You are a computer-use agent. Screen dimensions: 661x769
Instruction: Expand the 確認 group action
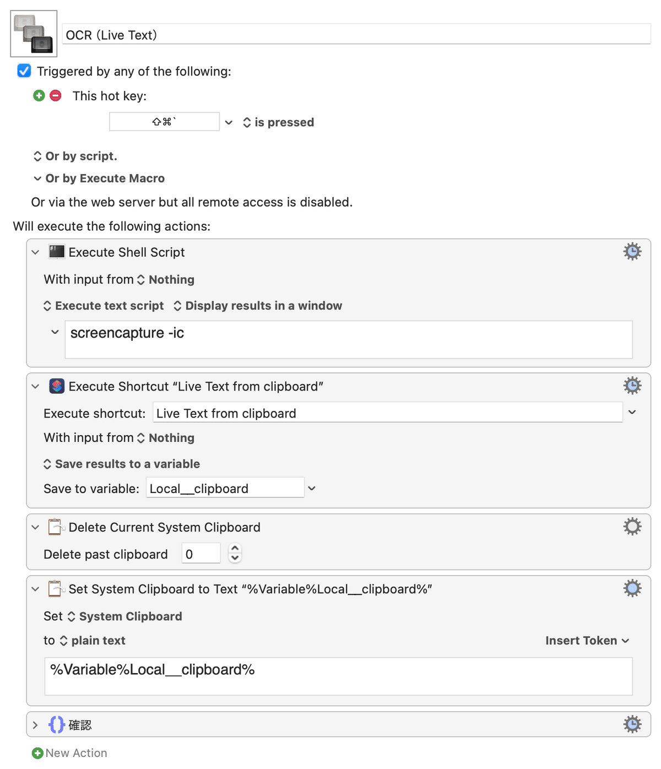pyautogui.click(x=36, y=725)
